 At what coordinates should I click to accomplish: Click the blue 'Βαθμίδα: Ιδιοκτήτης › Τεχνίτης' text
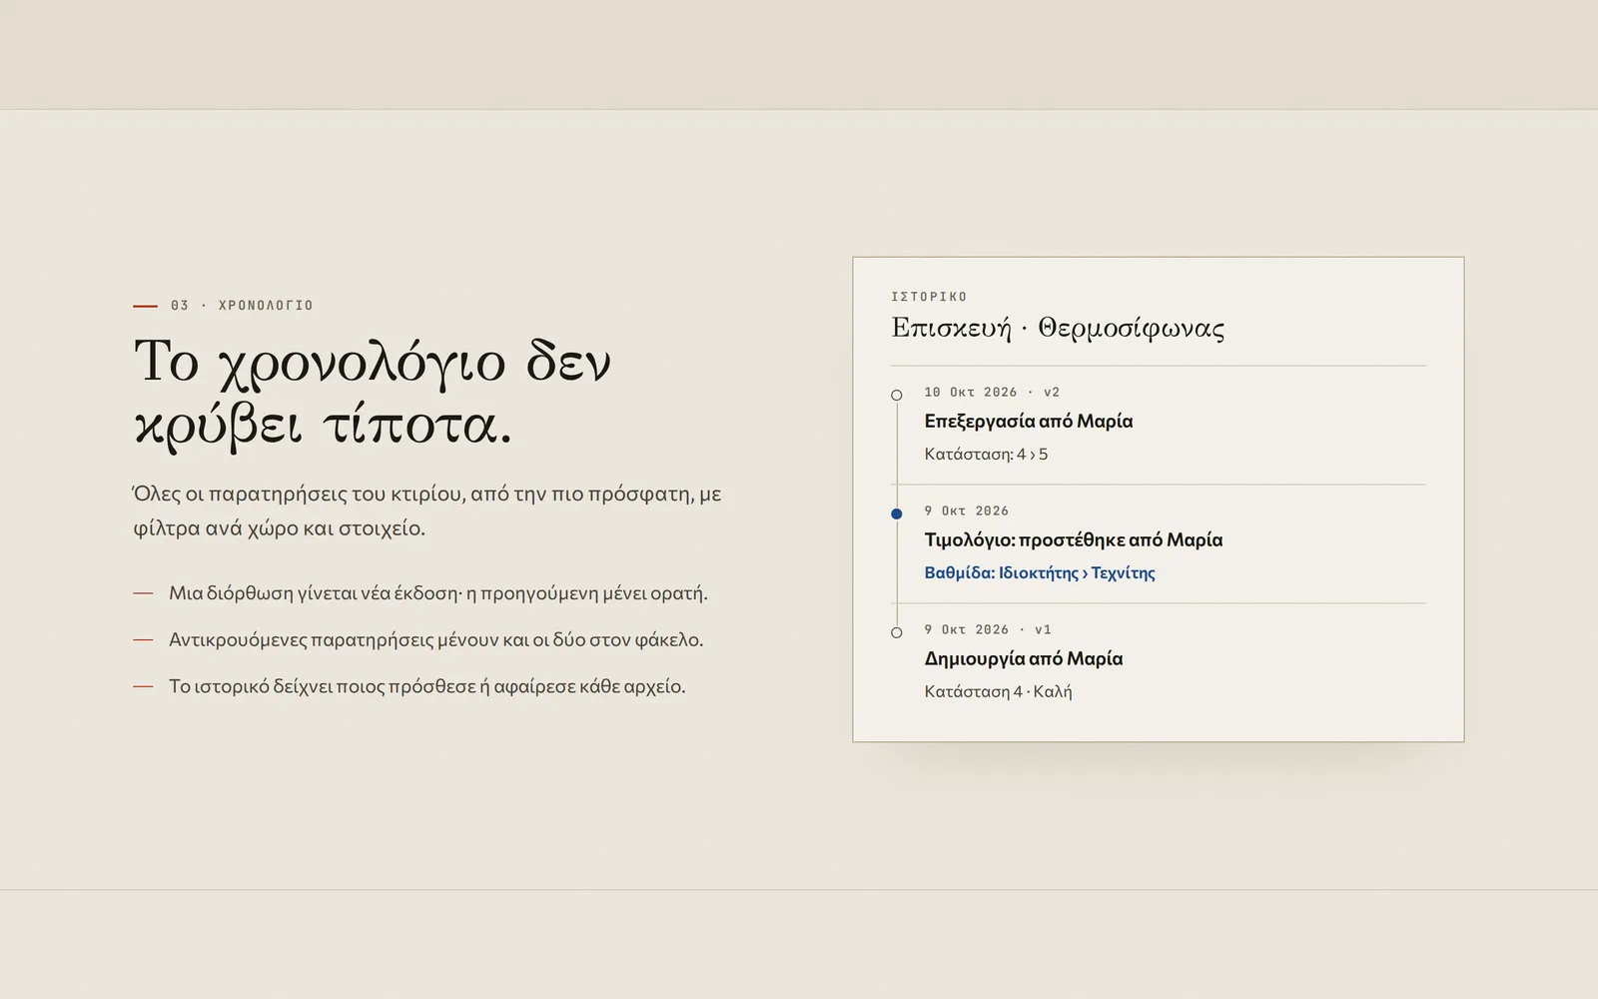pos(1040,573)
